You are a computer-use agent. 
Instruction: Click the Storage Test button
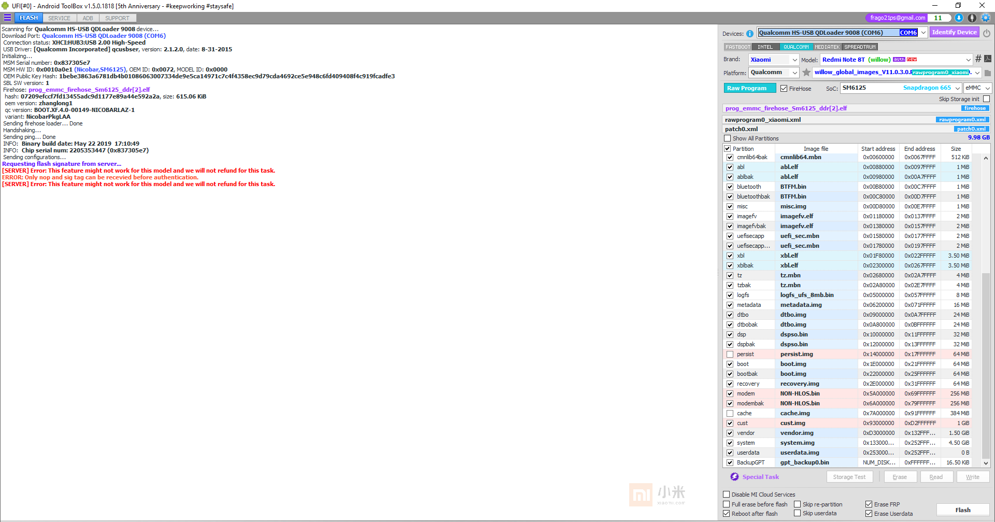(x=849, y=477)
